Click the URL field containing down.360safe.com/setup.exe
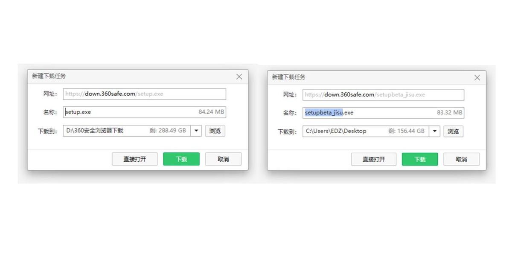 pyautogui.click(x=145, y=94)
